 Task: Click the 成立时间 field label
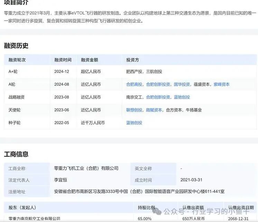pyautogui.click(x=143, y=180)
